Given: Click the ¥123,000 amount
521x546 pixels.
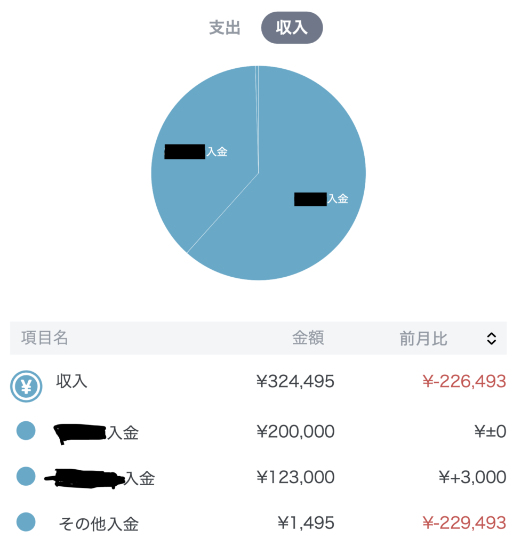Looking at the screenshot, I should [295, 477].
